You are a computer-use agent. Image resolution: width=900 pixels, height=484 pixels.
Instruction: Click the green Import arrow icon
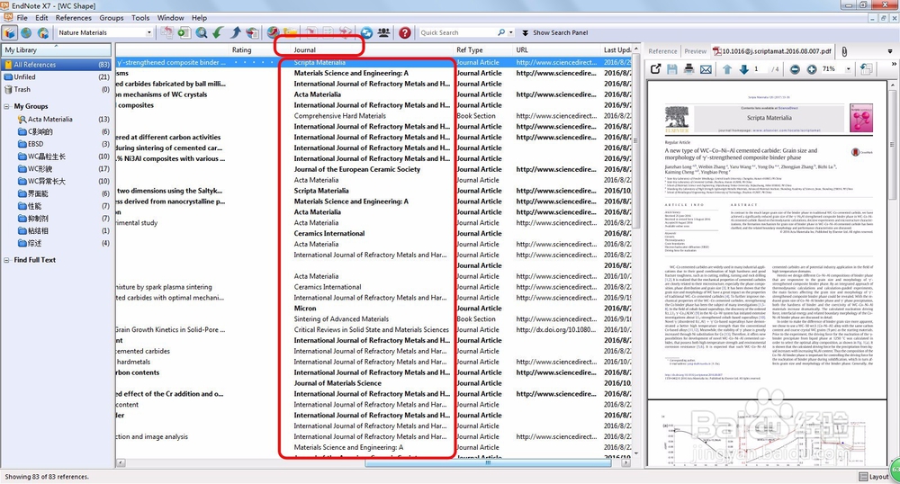218,32
